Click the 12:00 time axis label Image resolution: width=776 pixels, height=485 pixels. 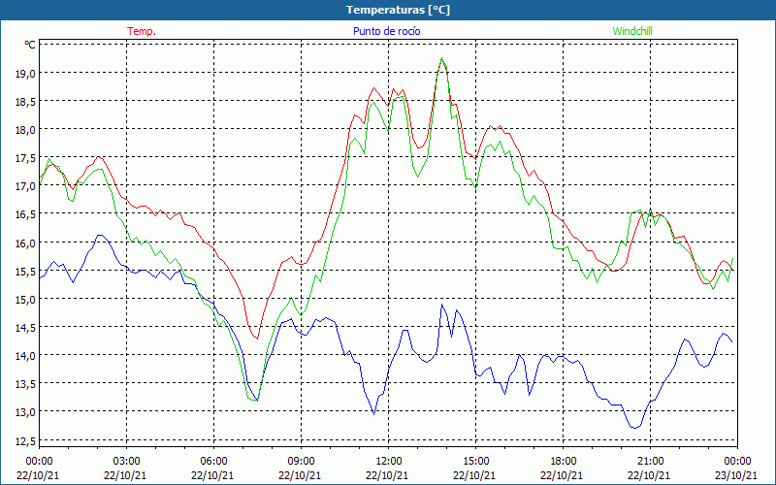pyautogui.click(x=389, y=462)
